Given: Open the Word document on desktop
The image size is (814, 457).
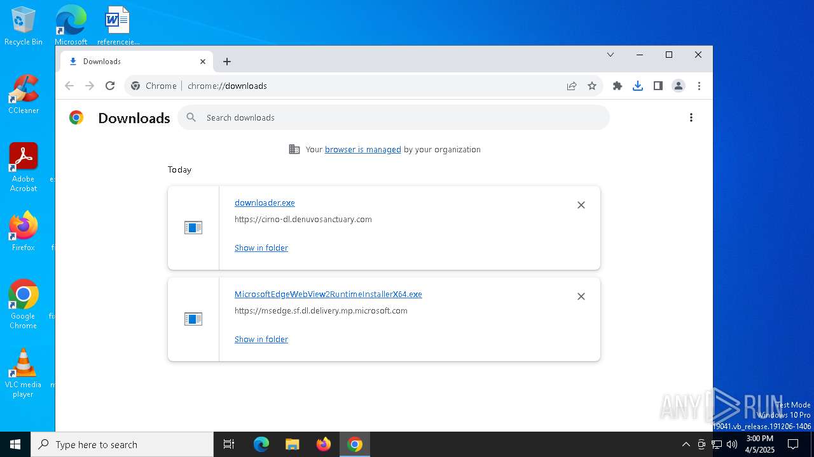Looking at the screenshot, I should coord(118,25).
